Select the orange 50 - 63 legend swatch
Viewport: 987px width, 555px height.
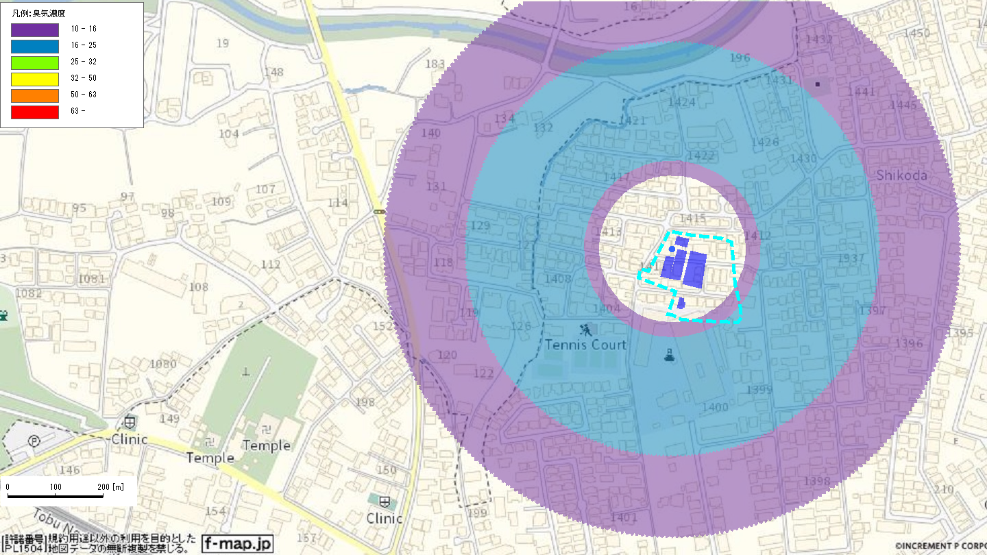pyautogui.click(x=35, y=95)
